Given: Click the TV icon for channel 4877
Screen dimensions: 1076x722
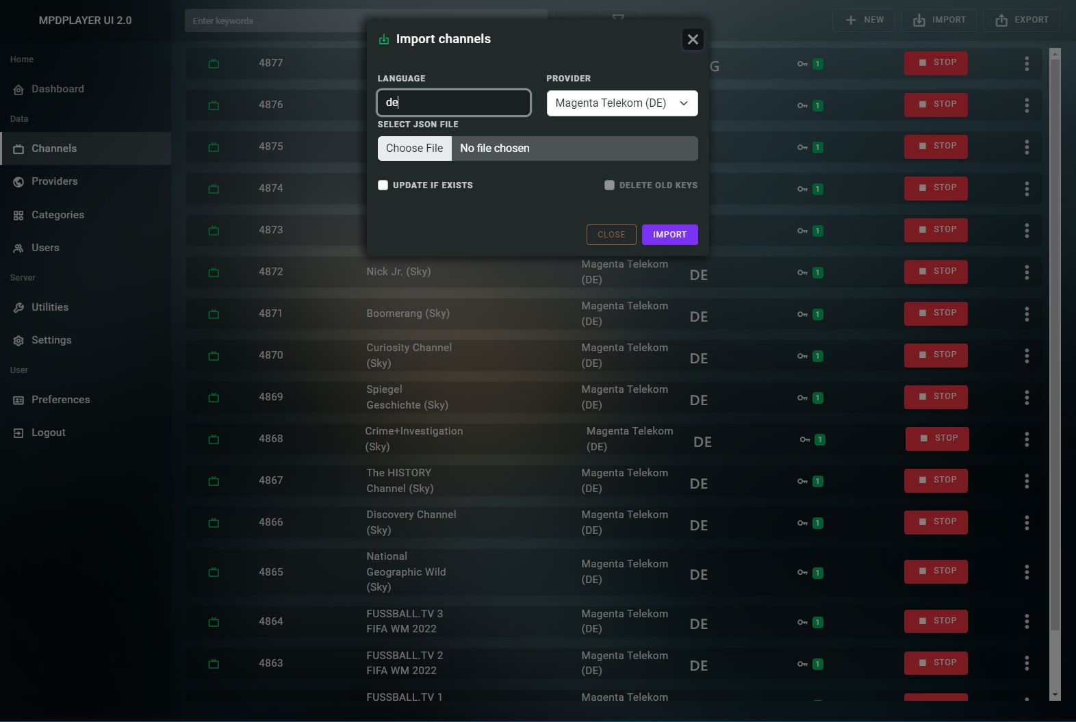Looking at the screenshot, I should (x=214, y=64).
